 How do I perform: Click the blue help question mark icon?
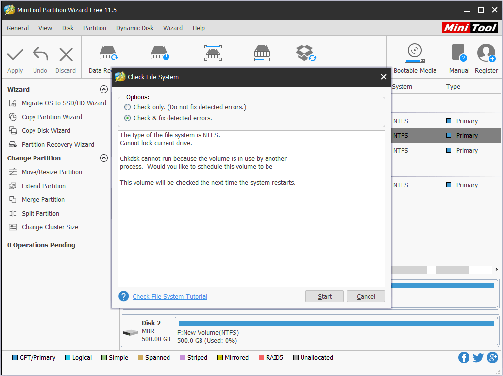coord(124,296)
